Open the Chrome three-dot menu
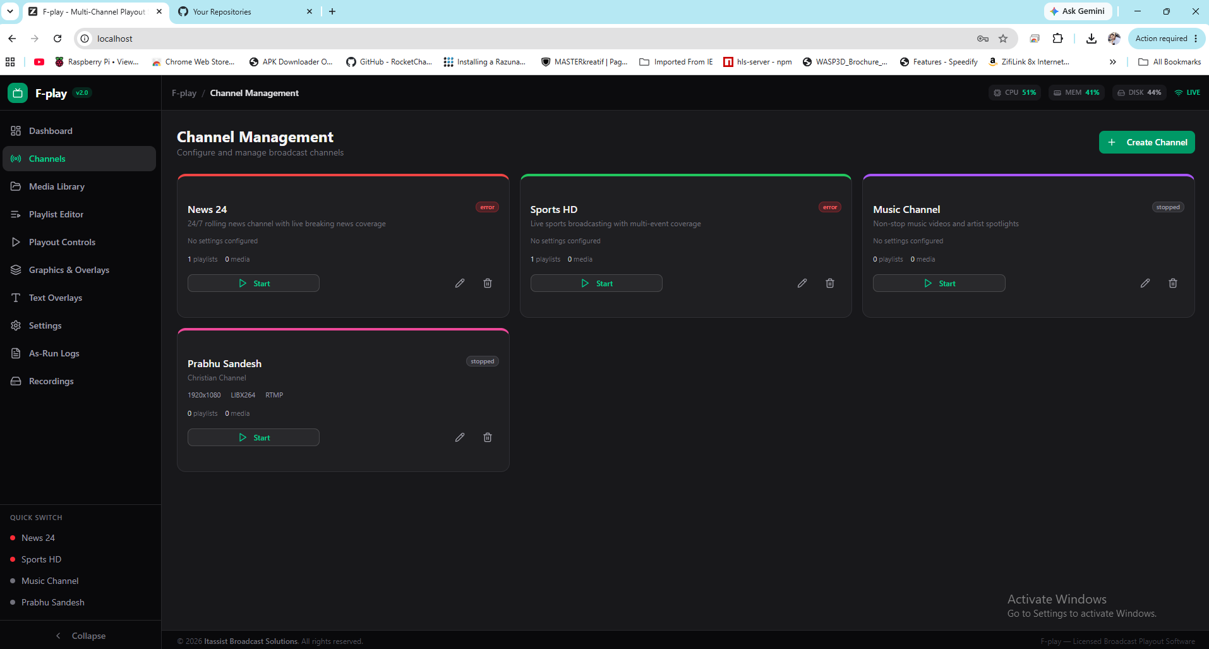The width and height of the screenshot is (1209, 649). [x=1196, y=39]
